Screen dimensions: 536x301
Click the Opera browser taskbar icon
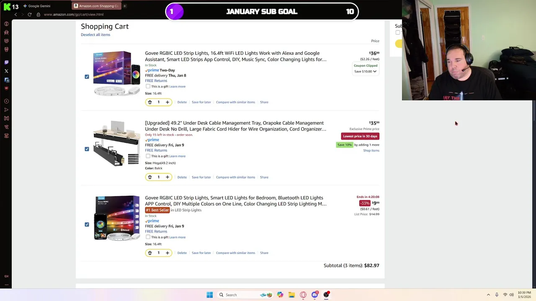click(x=303, y=295)
